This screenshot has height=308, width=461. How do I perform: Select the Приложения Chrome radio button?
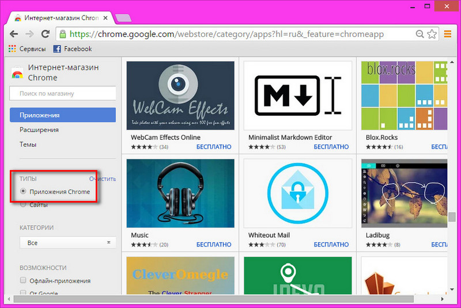pos(23,191)
